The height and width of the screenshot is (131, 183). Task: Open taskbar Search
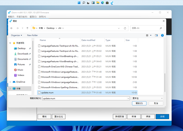point(84,3)
